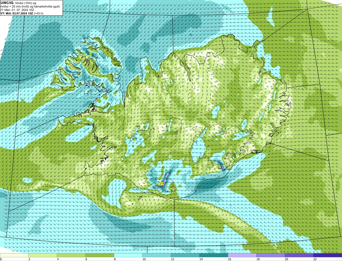Select the 4–6 m/s legend color
This screenshot has width=342, height=261.
coord(71,255)
